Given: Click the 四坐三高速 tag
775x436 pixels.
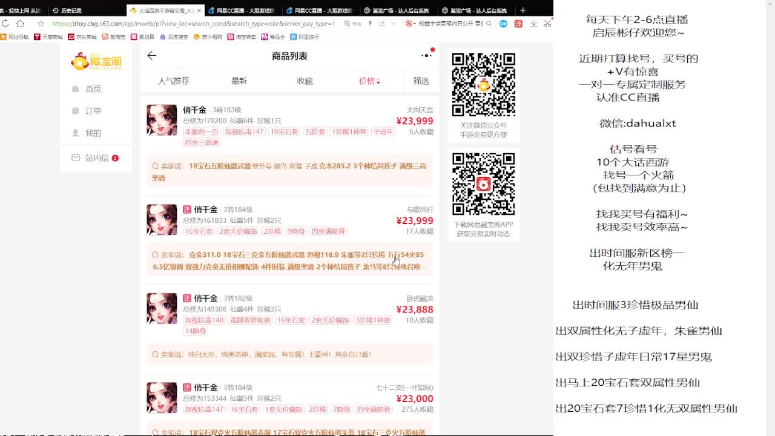Looking at the screenshot, I should 201,142.
